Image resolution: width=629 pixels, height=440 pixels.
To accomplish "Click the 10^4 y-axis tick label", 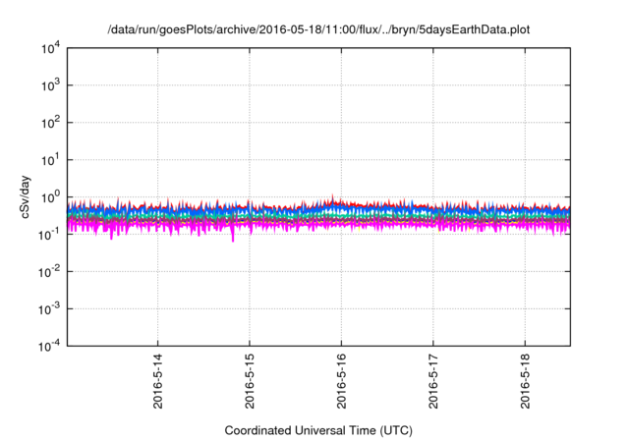I will click(x=51, y=49).
